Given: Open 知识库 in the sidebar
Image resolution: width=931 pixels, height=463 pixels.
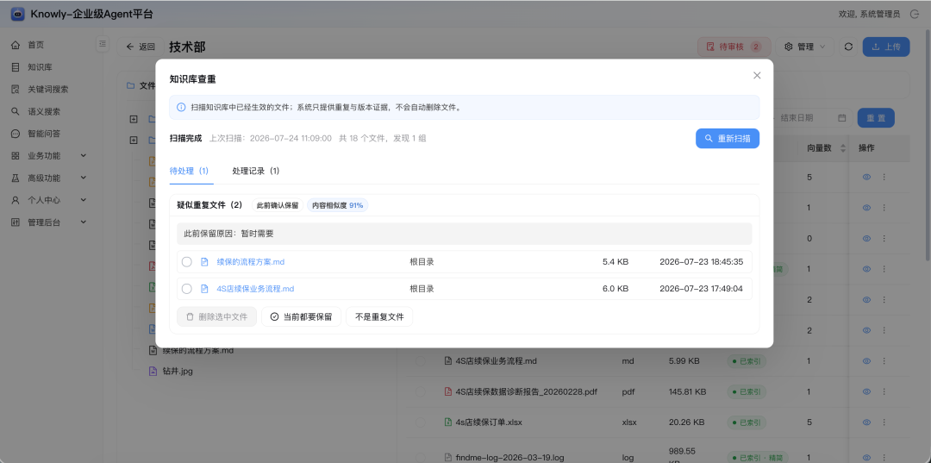Looking at the screenshot, I should [x=40, y=67].
